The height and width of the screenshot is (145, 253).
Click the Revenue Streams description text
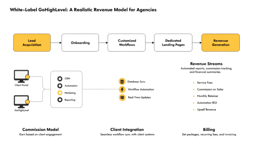[206, 70]
